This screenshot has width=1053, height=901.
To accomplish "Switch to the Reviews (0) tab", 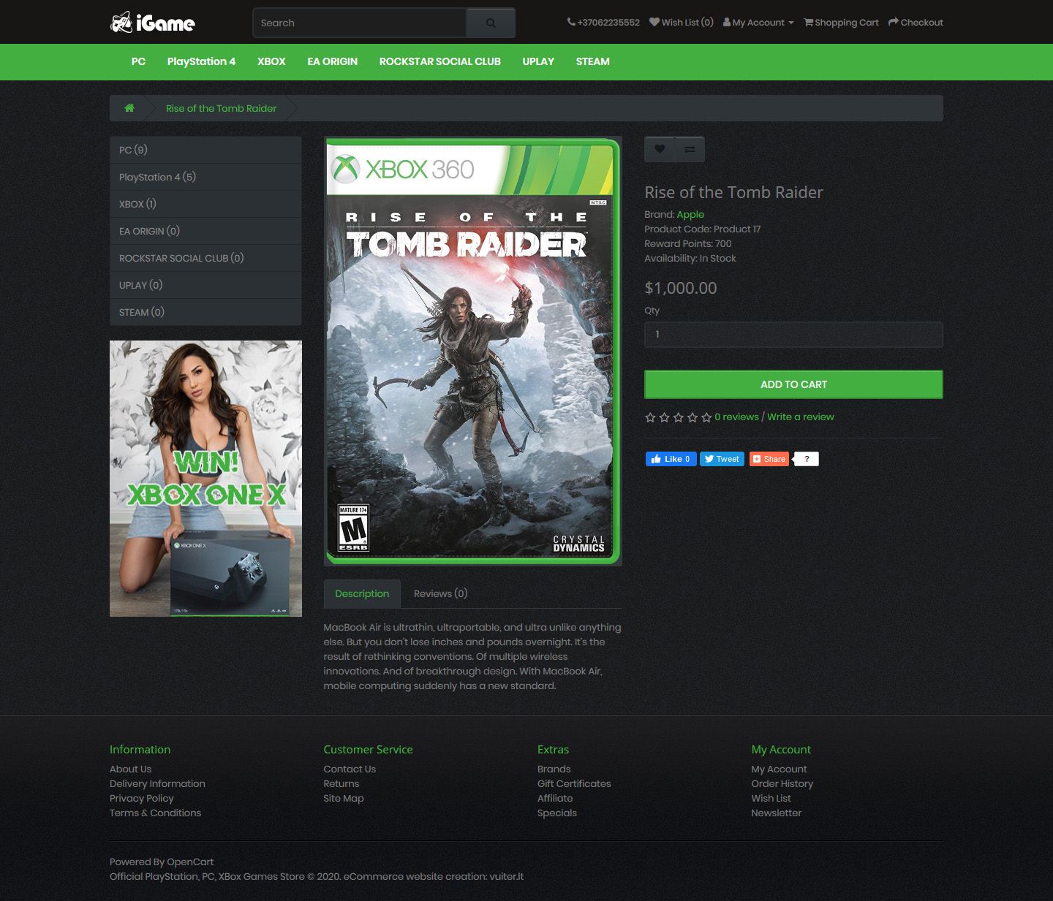I will tap(440, 593).
